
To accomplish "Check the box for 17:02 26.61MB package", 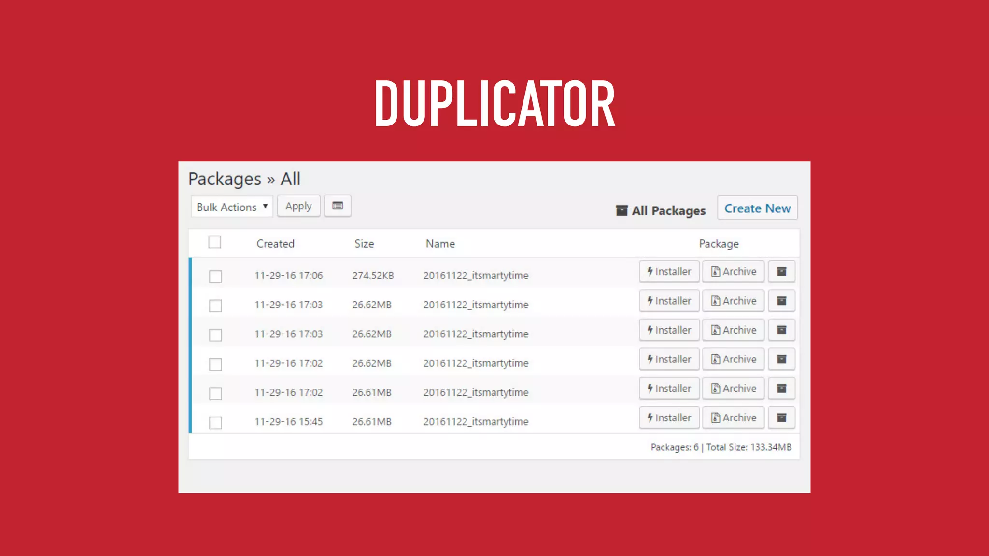I will 215,393.
